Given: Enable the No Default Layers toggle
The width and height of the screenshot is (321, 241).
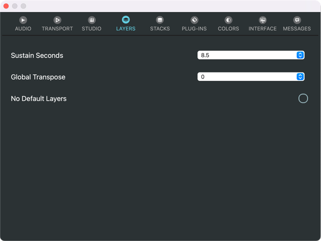Looking at the screenshot, I should tap(303, 98).
